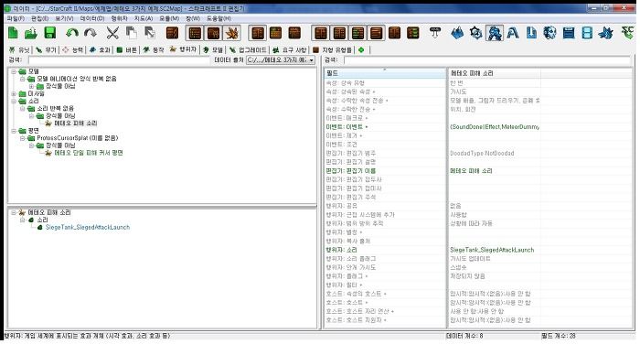Image resolution: width=640 pixels, height=344 pixels.
Task: Click the right 검색 field search box
Action: (487, 60)
